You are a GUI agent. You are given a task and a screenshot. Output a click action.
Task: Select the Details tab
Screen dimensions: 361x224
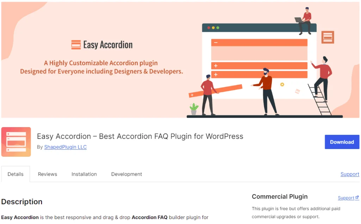[x=16, y=174]
